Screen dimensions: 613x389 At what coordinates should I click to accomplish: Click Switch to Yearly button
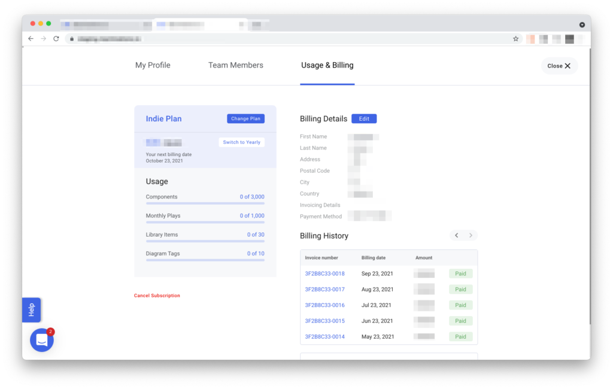pyautogui.click(x=242, y=142)
